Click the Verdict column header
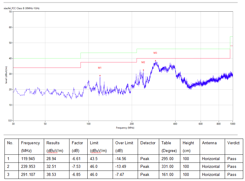This screenshot has width=245, height=181. point(233,143)
